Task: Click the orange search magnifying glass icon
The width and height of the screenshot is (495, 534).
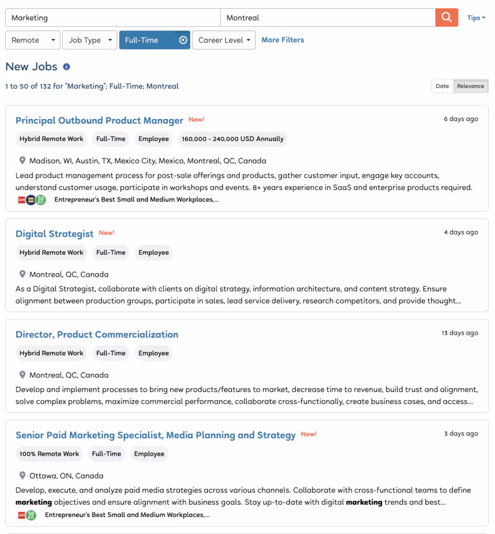Action: [446, 17]
